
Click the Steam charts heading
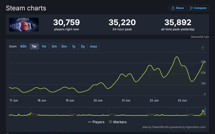coord(26,8)
